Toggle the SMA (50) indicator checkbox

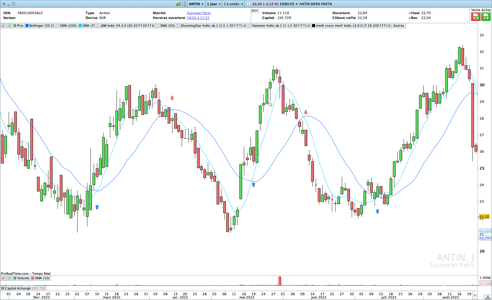(158, 26)
